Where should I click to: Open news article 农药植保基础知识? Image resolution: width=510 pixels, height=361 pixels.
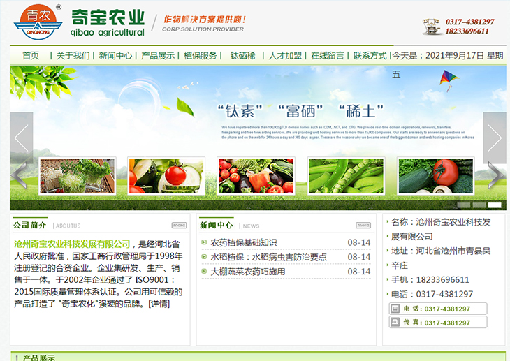point(244,243)
